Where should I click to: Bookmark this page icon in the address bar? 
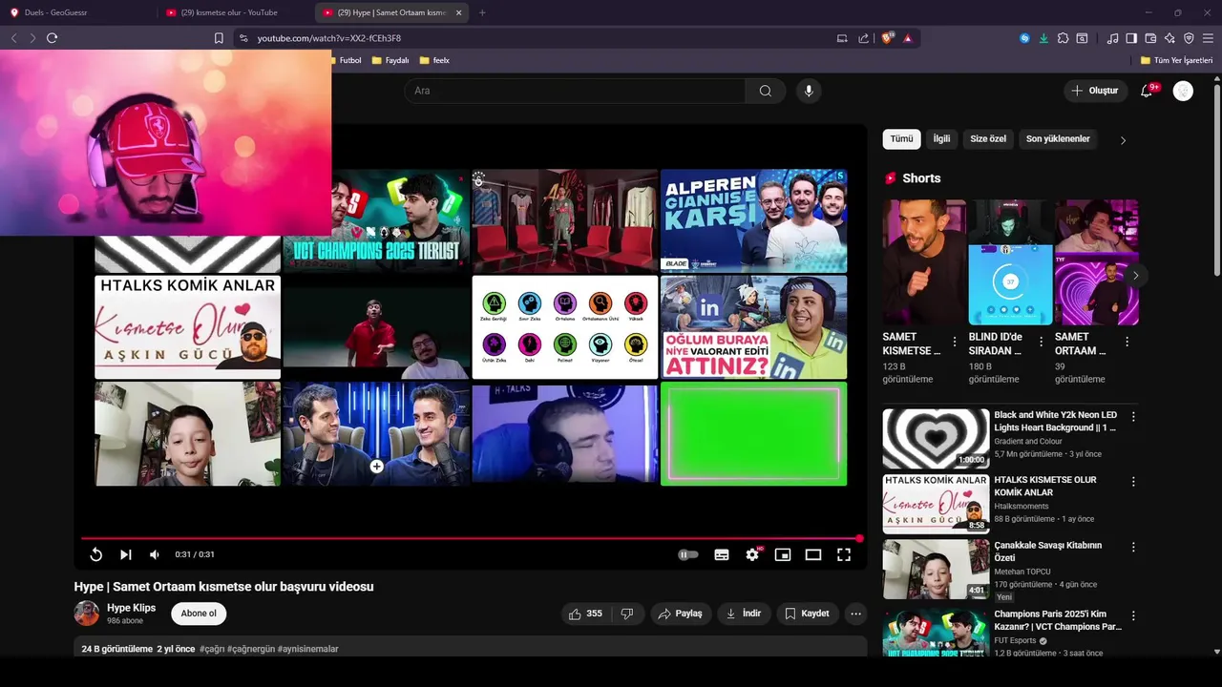(219, 38)
